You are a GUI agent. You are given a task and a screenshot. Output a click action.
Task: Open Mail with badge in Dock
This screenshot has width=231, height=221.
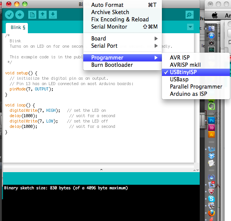(x=212, y=184)
